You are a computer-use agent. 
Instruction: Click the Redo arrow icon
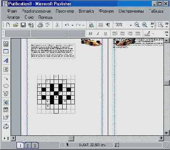click(x=78, y=25)
